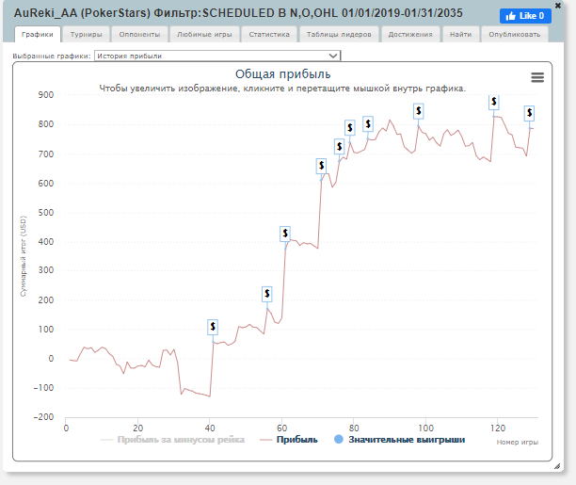
Task: Open the Опубликовать tab
Action: pos(514,34)
